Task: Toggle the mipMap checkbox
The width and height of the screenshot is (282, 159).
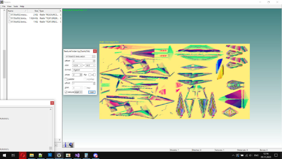Action: 85,79
